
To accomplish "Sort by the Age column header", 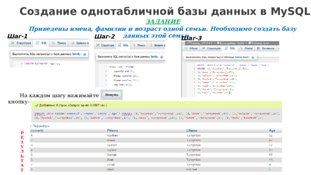I will 272,131.
